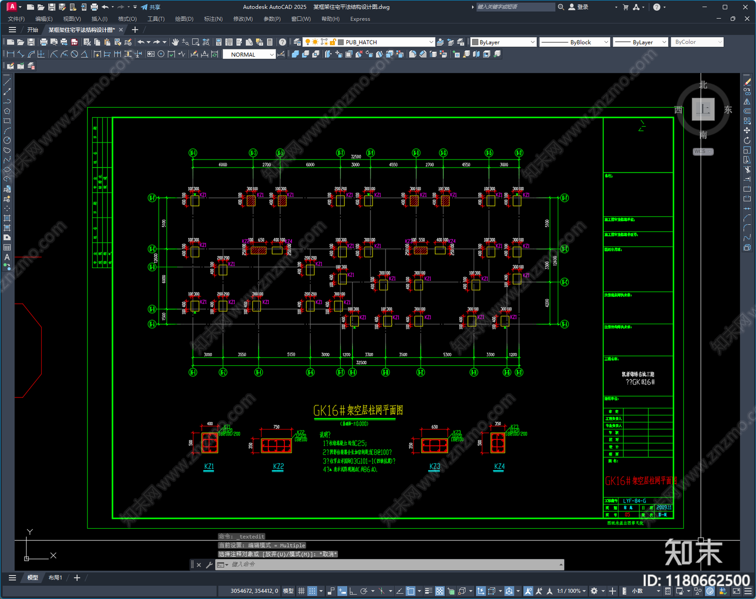Click the Angular dimension tool icon

[84, 54]
